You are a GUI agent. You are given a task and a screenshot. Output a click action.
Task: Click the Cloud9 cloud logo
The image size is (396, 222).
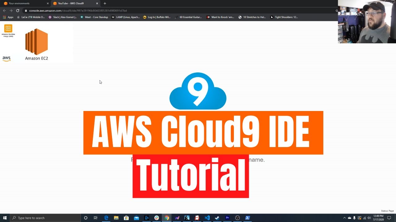tap(198, 91)
